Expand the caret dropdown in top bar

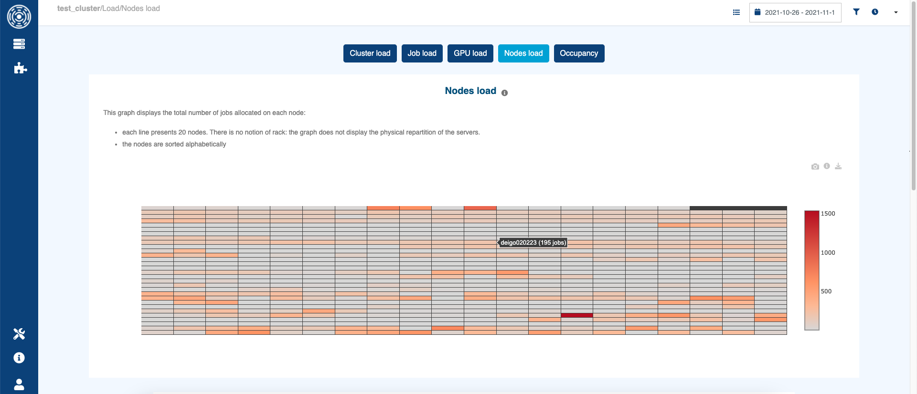(x=896, y=12)
